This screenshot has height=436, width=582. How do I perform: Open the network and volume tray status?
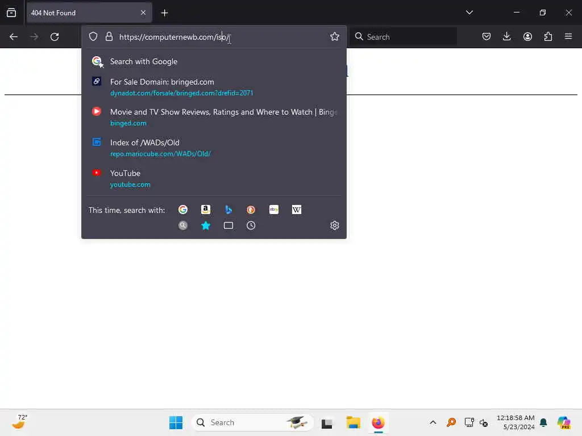point(476,422)
